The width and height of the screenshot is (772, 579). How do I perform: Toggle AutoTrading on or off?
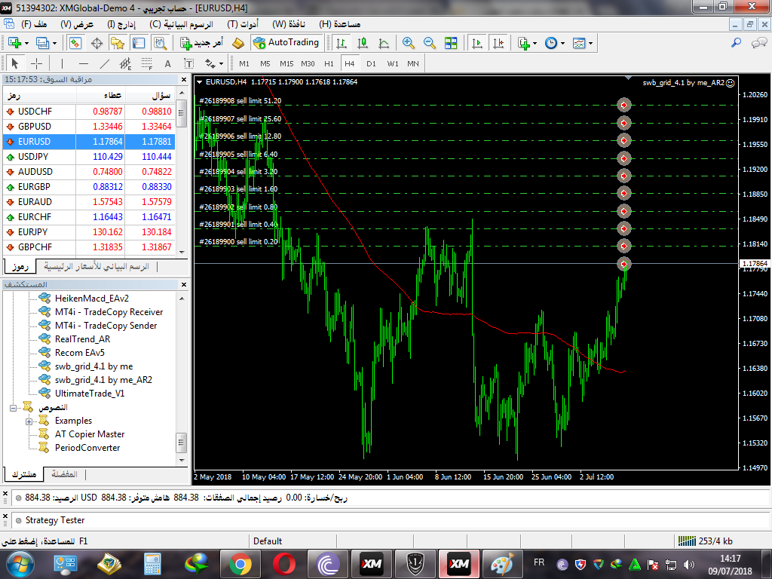pos(286,43)
